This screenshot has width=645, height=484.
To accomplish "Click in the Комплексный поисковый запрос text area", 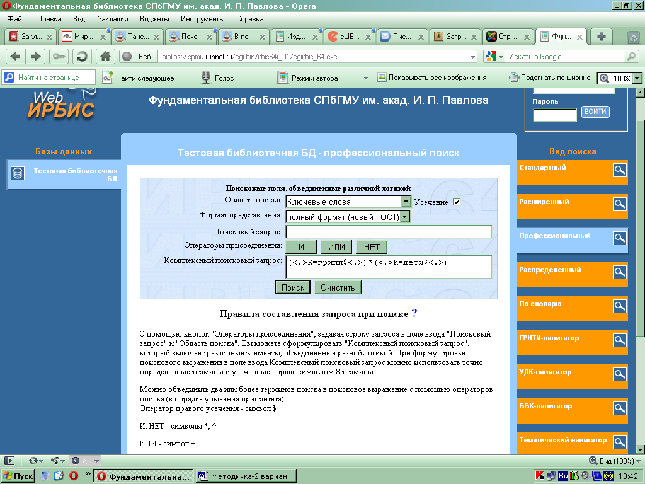I will (x=389, y=267).
